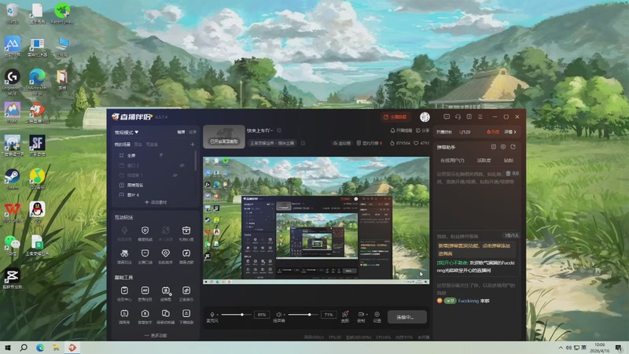The image size is (629, 354).
Task: Select 横屏 landscape orientation
Action: (182, 132)
